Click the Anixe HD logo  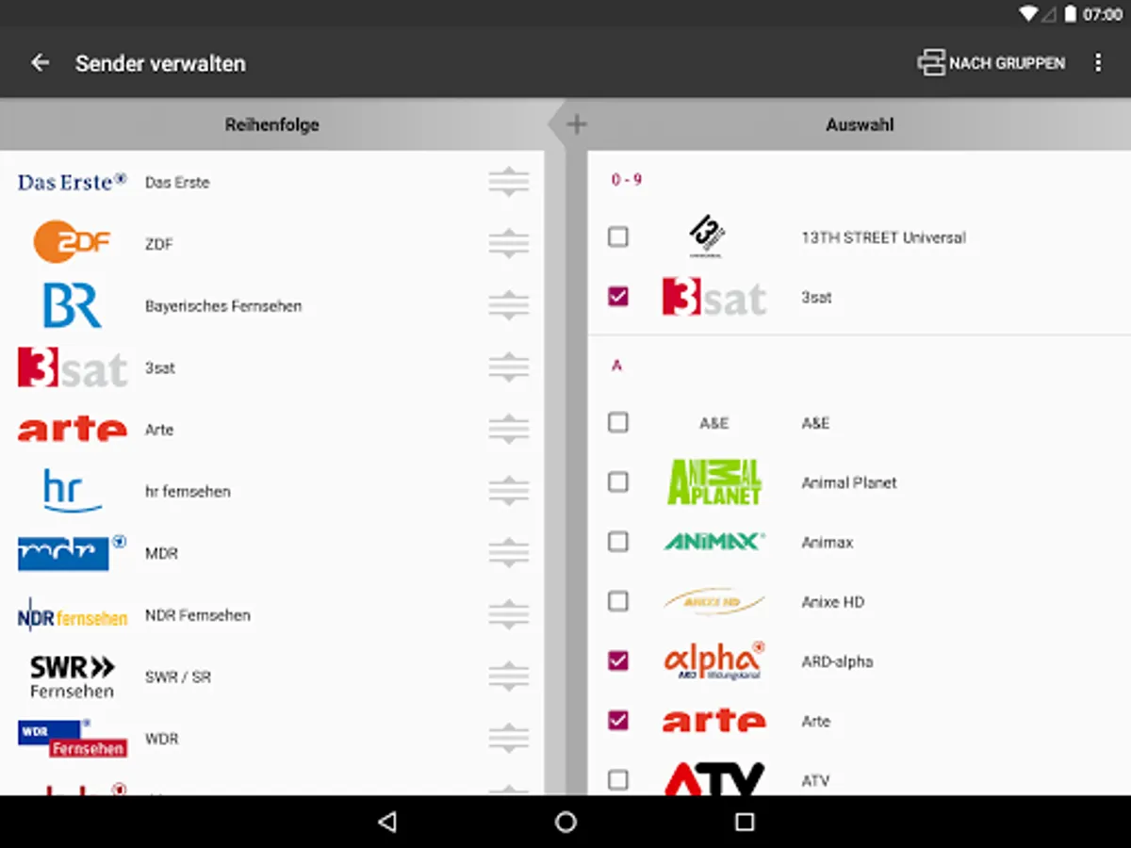pos(713,601)
